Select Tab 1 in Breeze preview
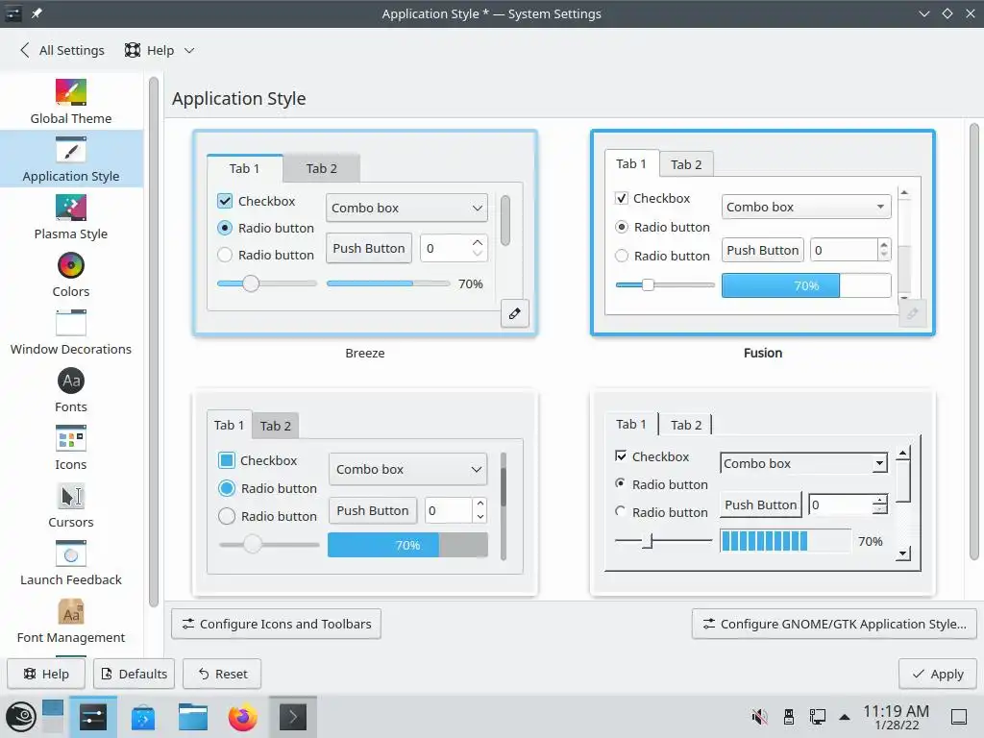Screen dimensions: 984x738 click(244, 168)
